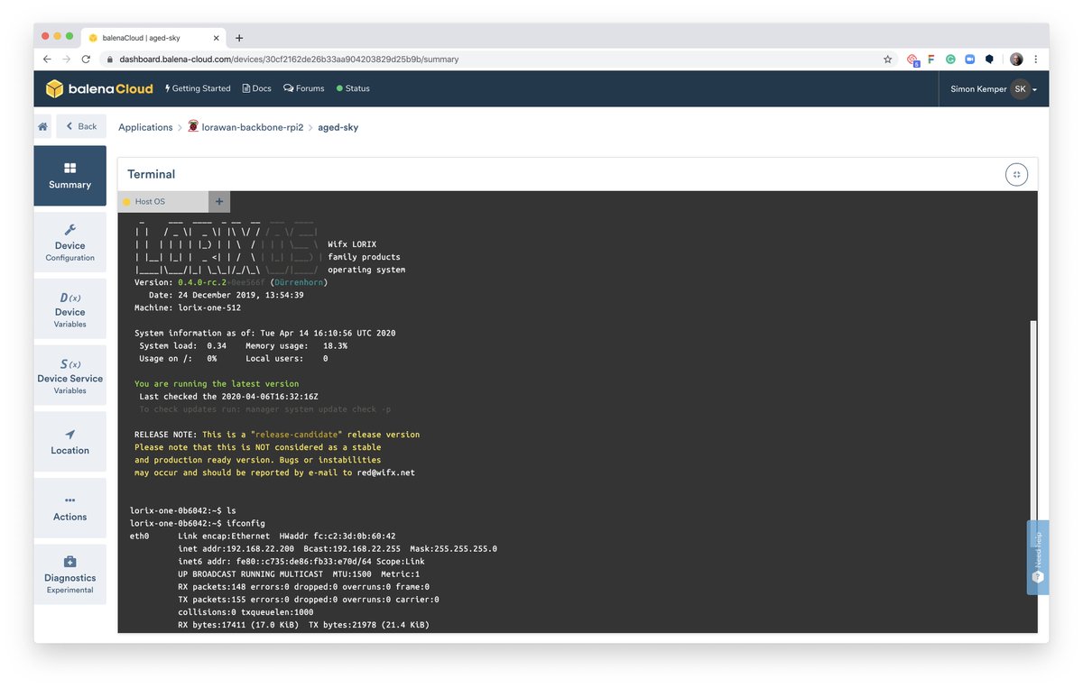The image size is (1083, 688).
Task: Click inet addr:192.168.22.200 text
Action: pos(237,548)
